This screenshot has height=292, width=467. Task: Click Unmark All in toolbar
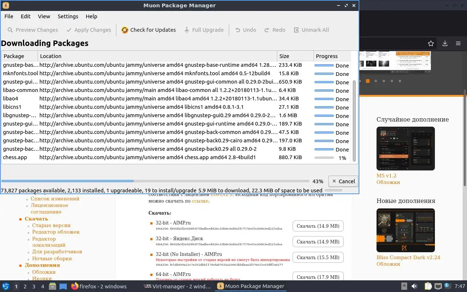pos(311,30)
